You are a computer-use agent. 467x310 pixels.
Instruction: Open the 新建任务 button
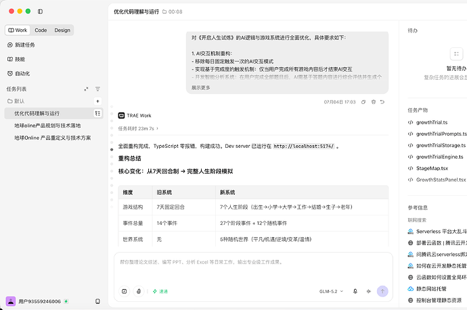pyautogui.click(x=21, y=45)
